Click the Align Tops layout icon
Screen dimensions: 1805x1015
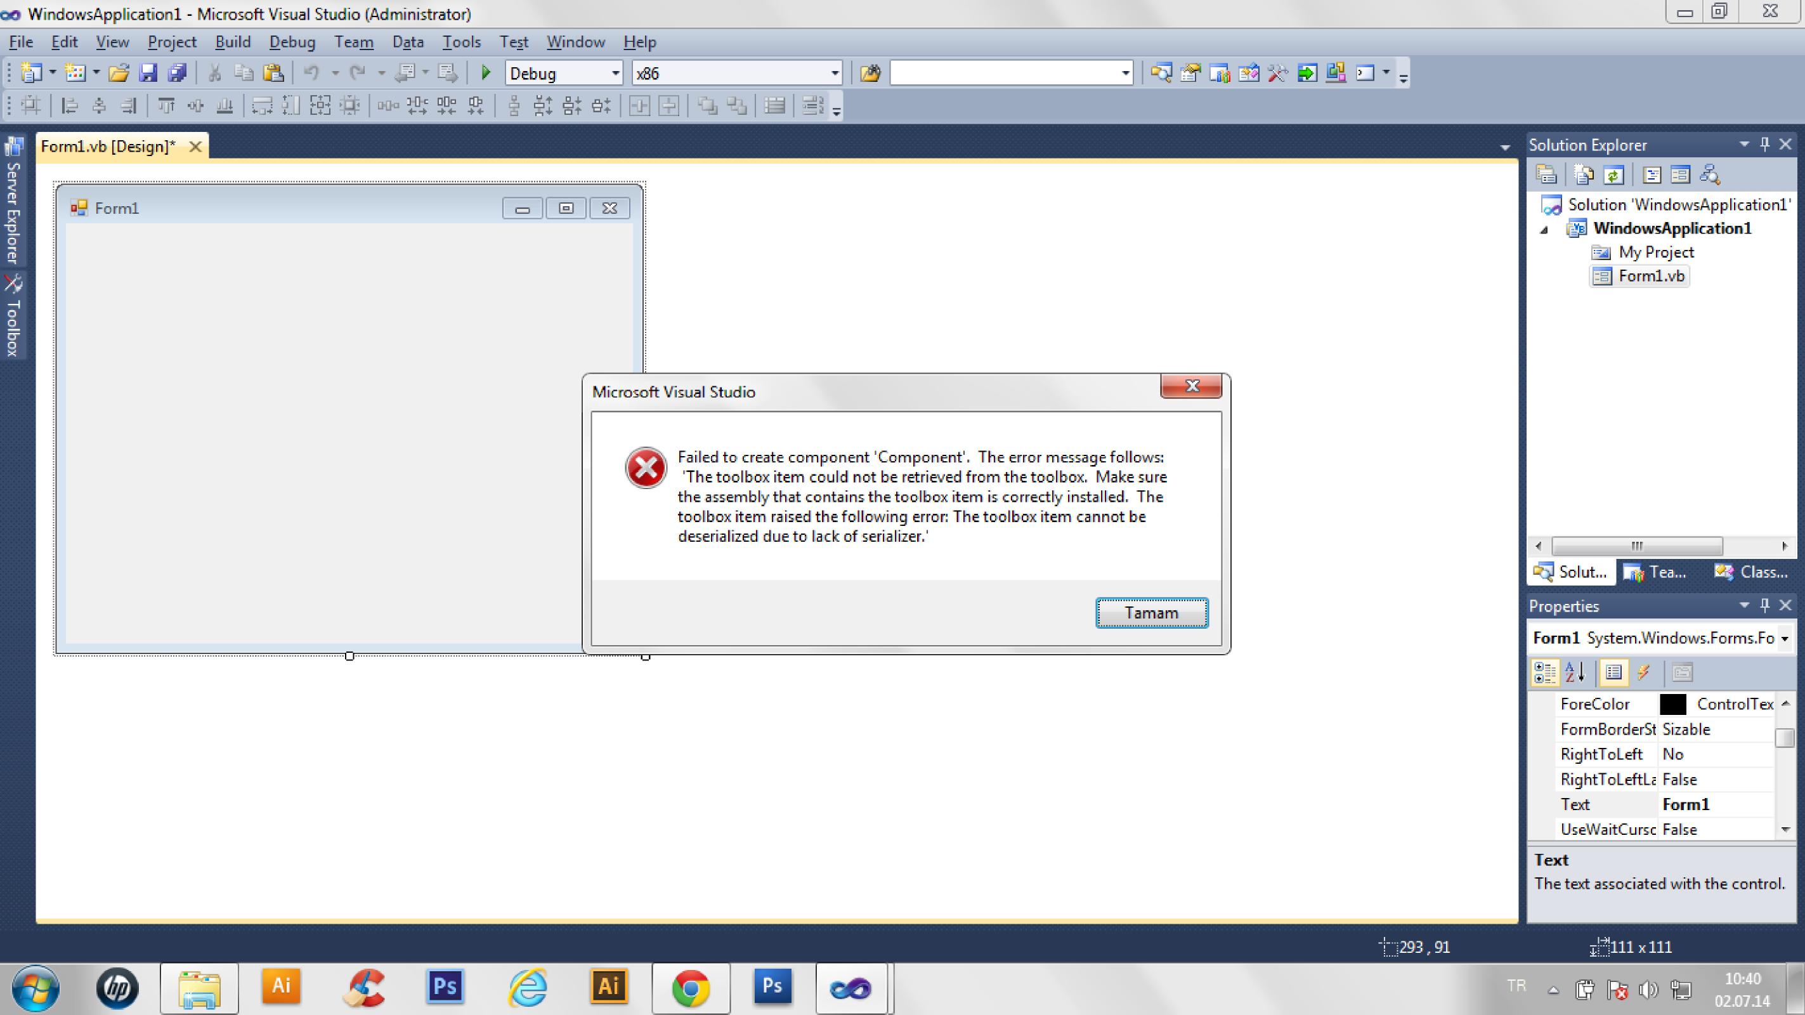(x=166, y=106)
